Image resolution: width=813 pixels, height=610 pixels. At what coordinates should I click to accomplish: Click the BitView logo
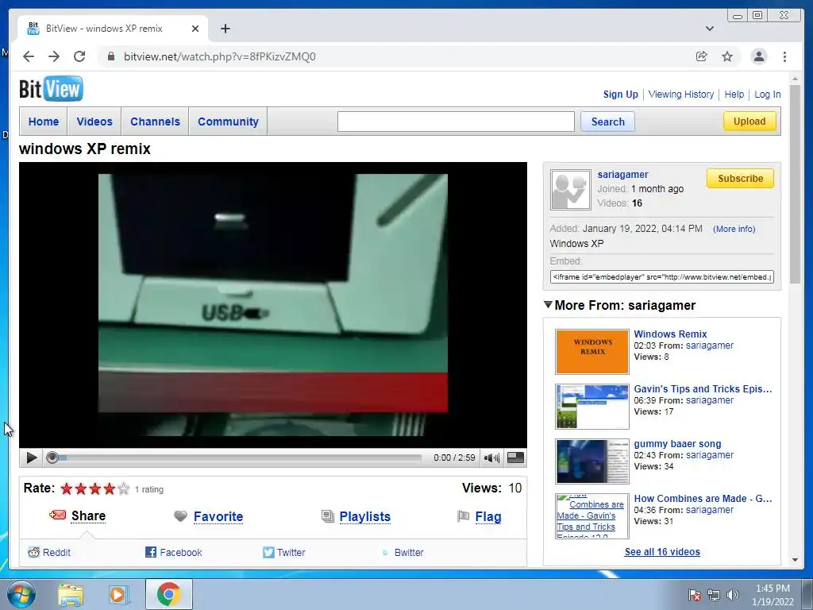(x=51, y=89)
